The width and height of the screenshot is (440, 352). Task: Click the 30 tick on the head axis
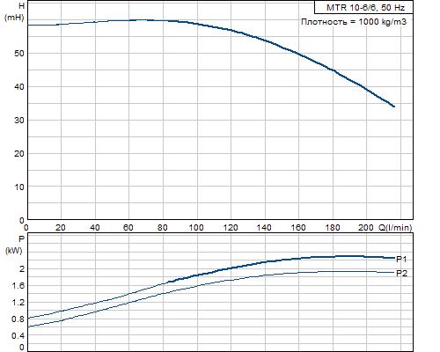pyautogui.click(x=19, y=121)
